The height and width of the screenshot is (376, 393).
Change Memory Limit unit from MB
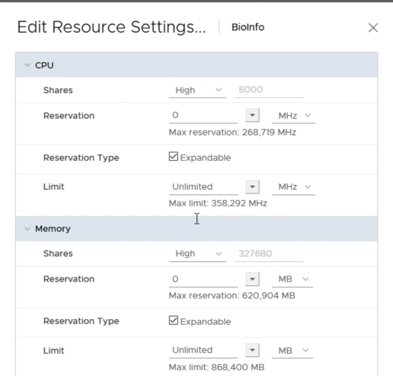[292, 350]
